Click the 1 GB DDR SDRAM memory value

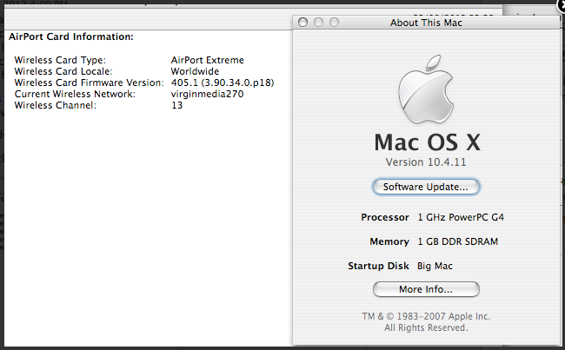(458, 241)
